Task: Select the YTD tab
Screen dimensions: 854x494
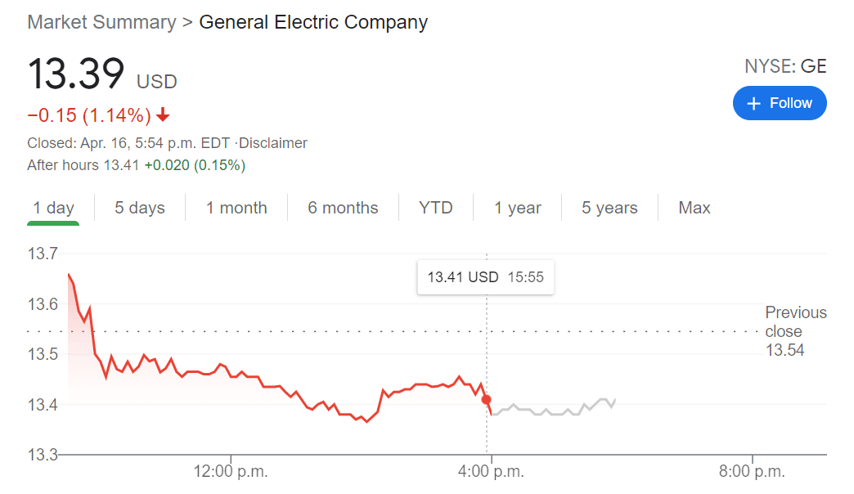Action: (436, 208)
